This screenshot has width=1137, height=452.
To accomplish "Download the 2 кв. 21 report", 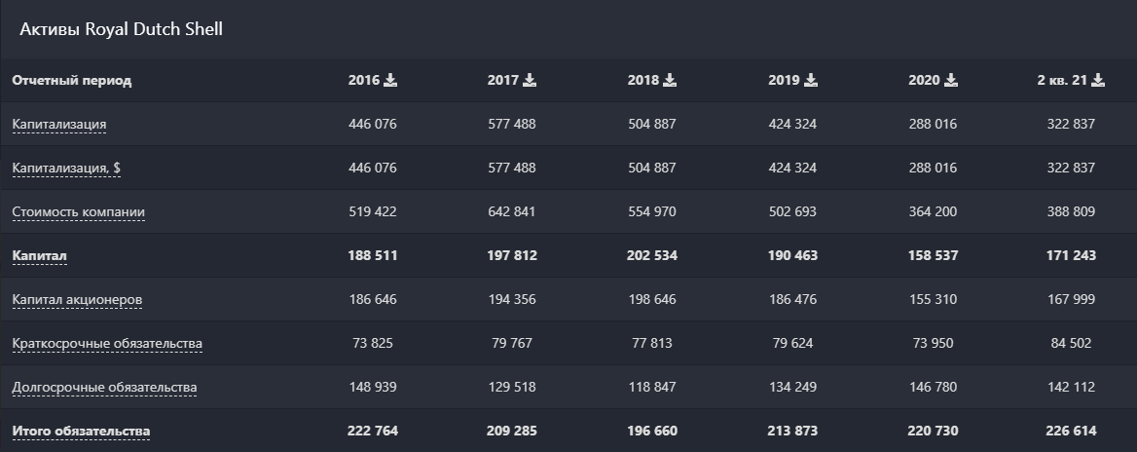I will 1098,80.
